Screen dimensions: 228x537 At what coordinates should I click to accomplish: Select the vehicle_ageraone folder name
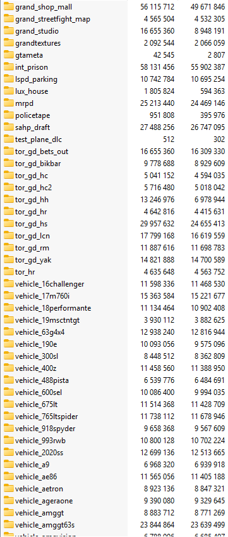(x=44, y=501)
